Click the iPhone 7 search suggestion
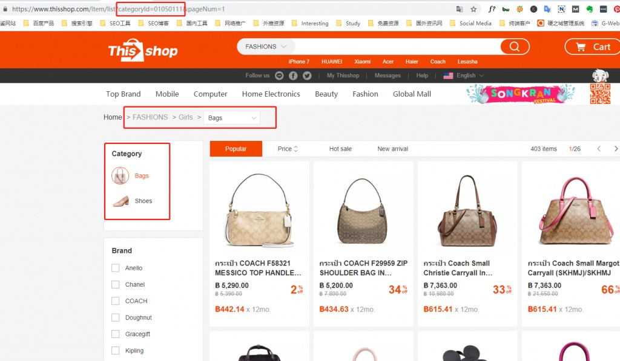This screenshot has height=361, width=620. tap(299, 62)
